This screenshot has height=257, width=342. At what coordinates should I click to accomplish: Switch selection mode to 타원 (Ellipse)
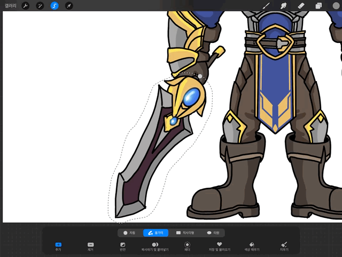[213, 233]
